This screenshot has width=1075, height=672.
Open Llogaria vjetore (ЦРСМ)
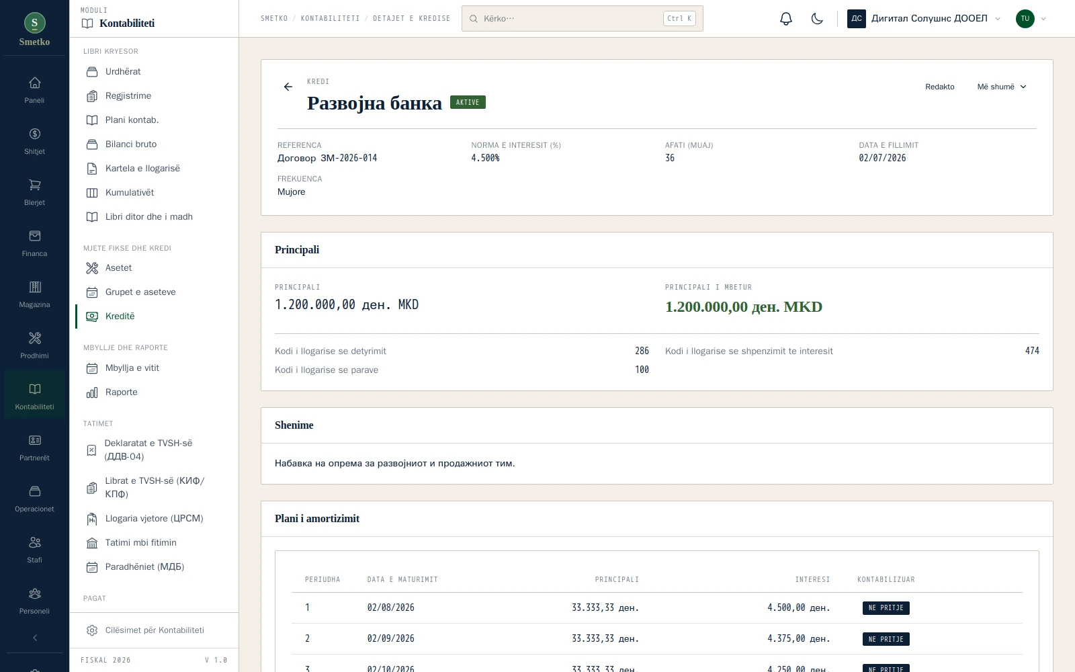coord(154,519)
